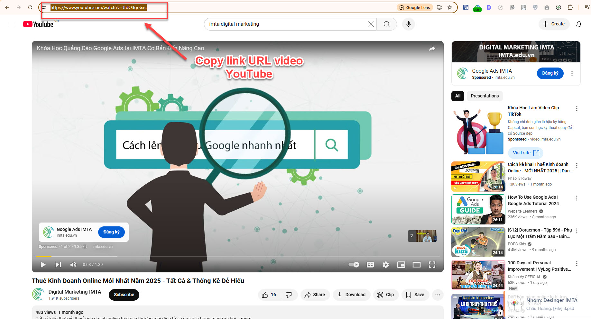Open the Create menu

click(x=554, y=24)
